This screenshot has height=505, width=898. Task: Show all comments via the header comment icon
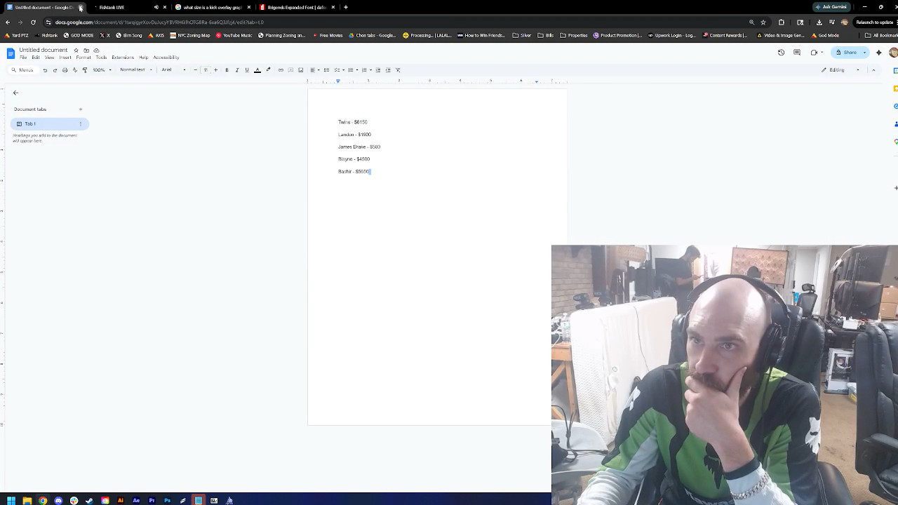[x=797, y=53]
